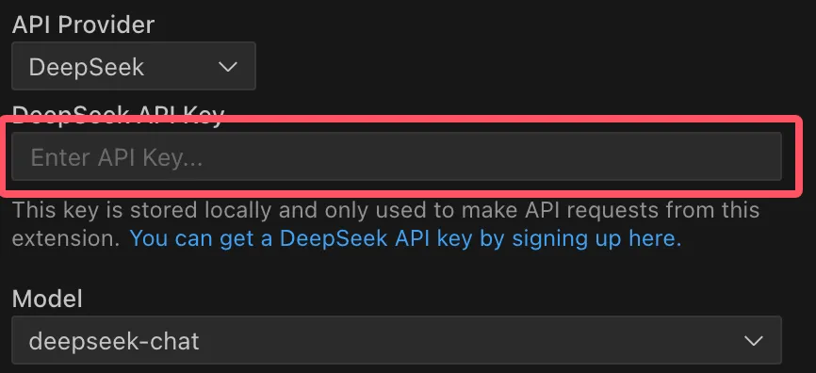Click the 'API Provider' label
This screenshot has width=816, height=373.
pyautogui.click(x=83, y=24)
